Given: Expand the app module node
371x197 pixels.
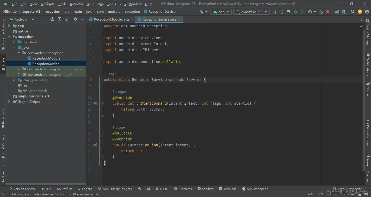Looking at the screenshot, I should [x=9, y=26].
